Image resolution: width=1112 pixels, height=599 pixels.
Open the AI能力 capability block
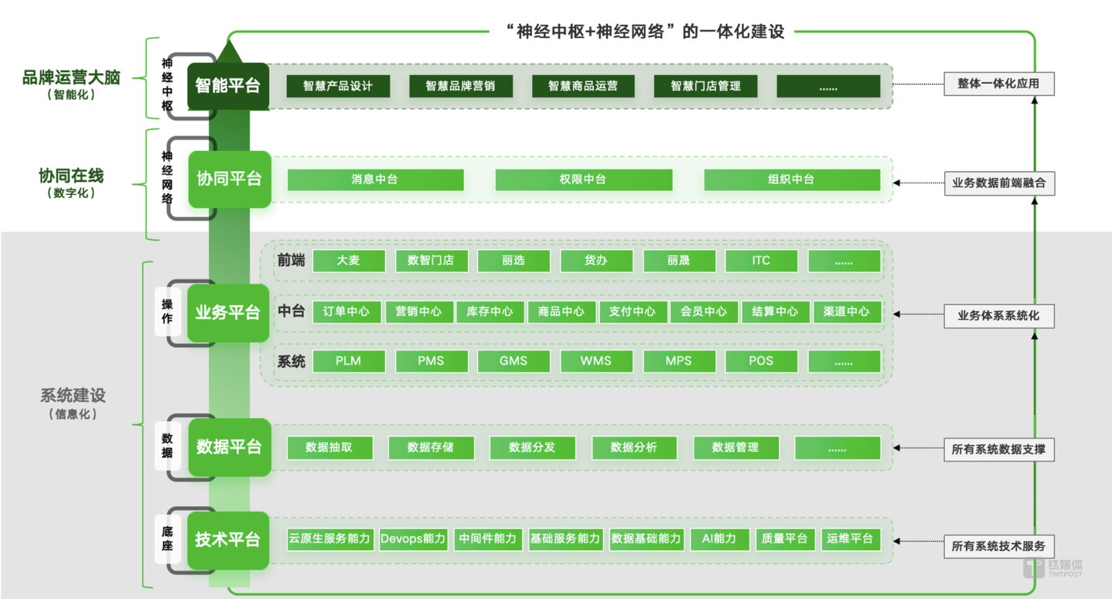tap(718, 539)
